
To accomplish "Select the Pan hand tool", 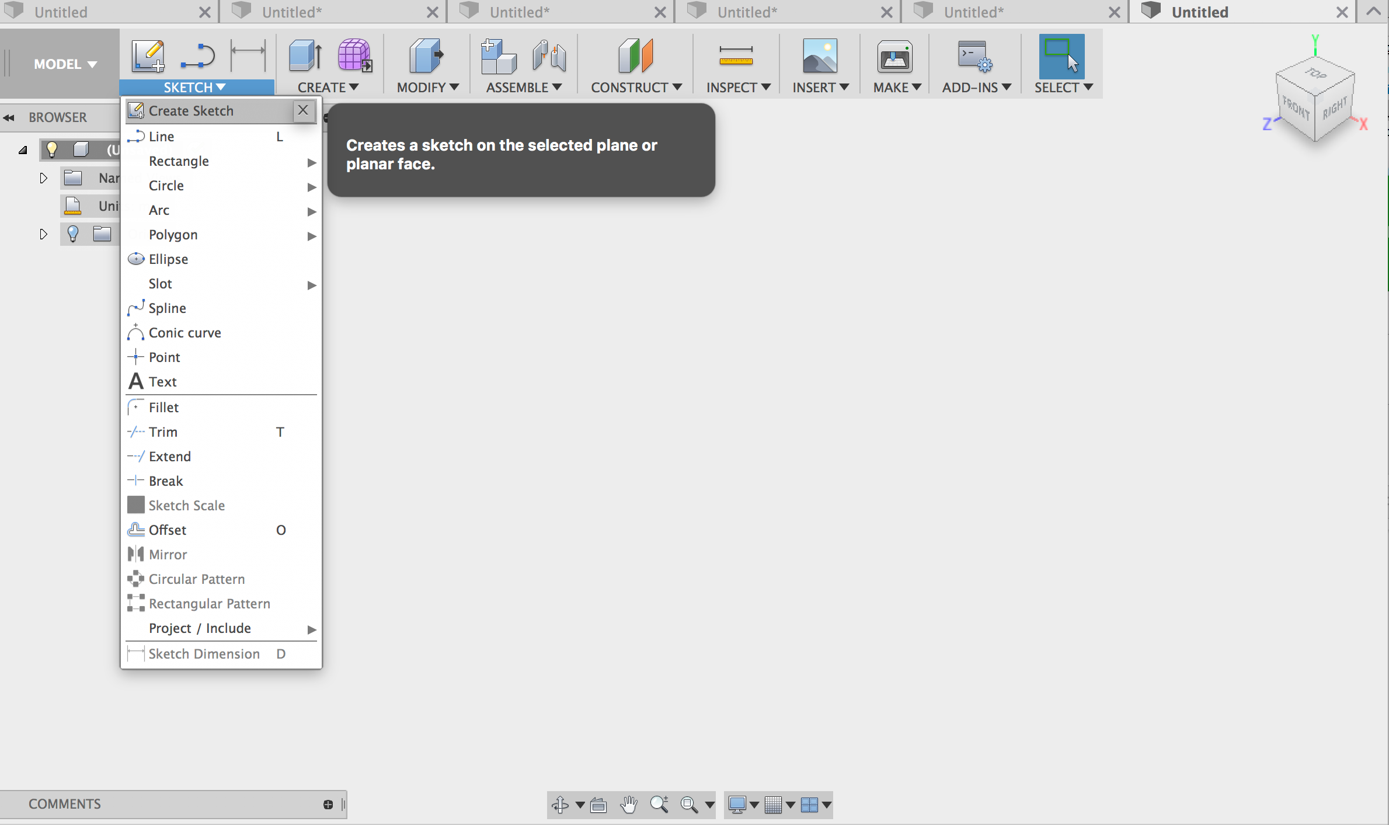I will tap(629, 805).
